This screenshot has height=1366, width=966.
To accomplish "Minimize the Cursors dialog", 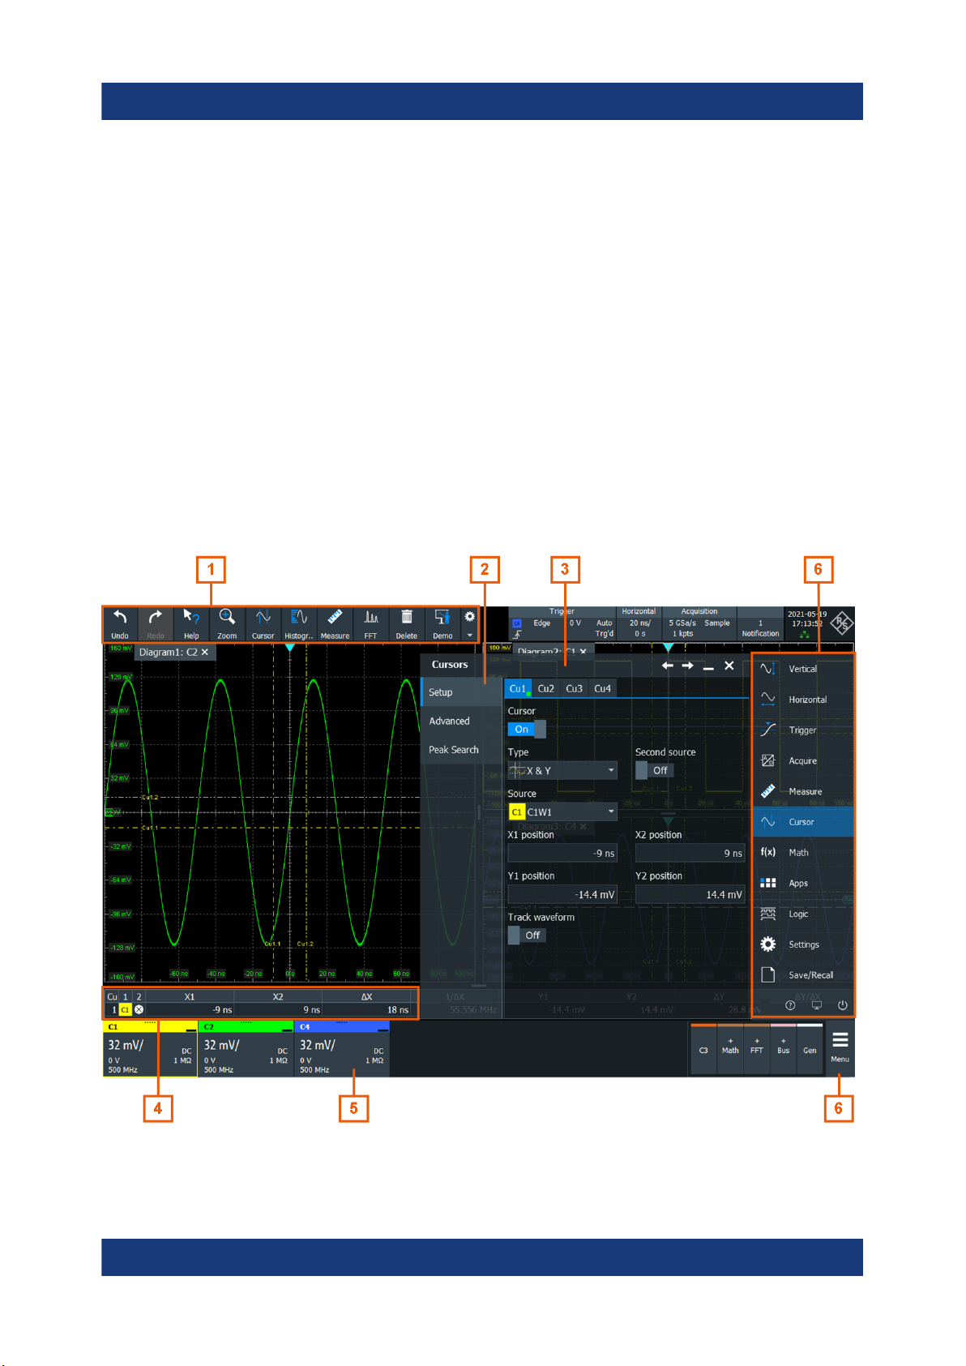I will pyautogui.click(x=708, y=666).
